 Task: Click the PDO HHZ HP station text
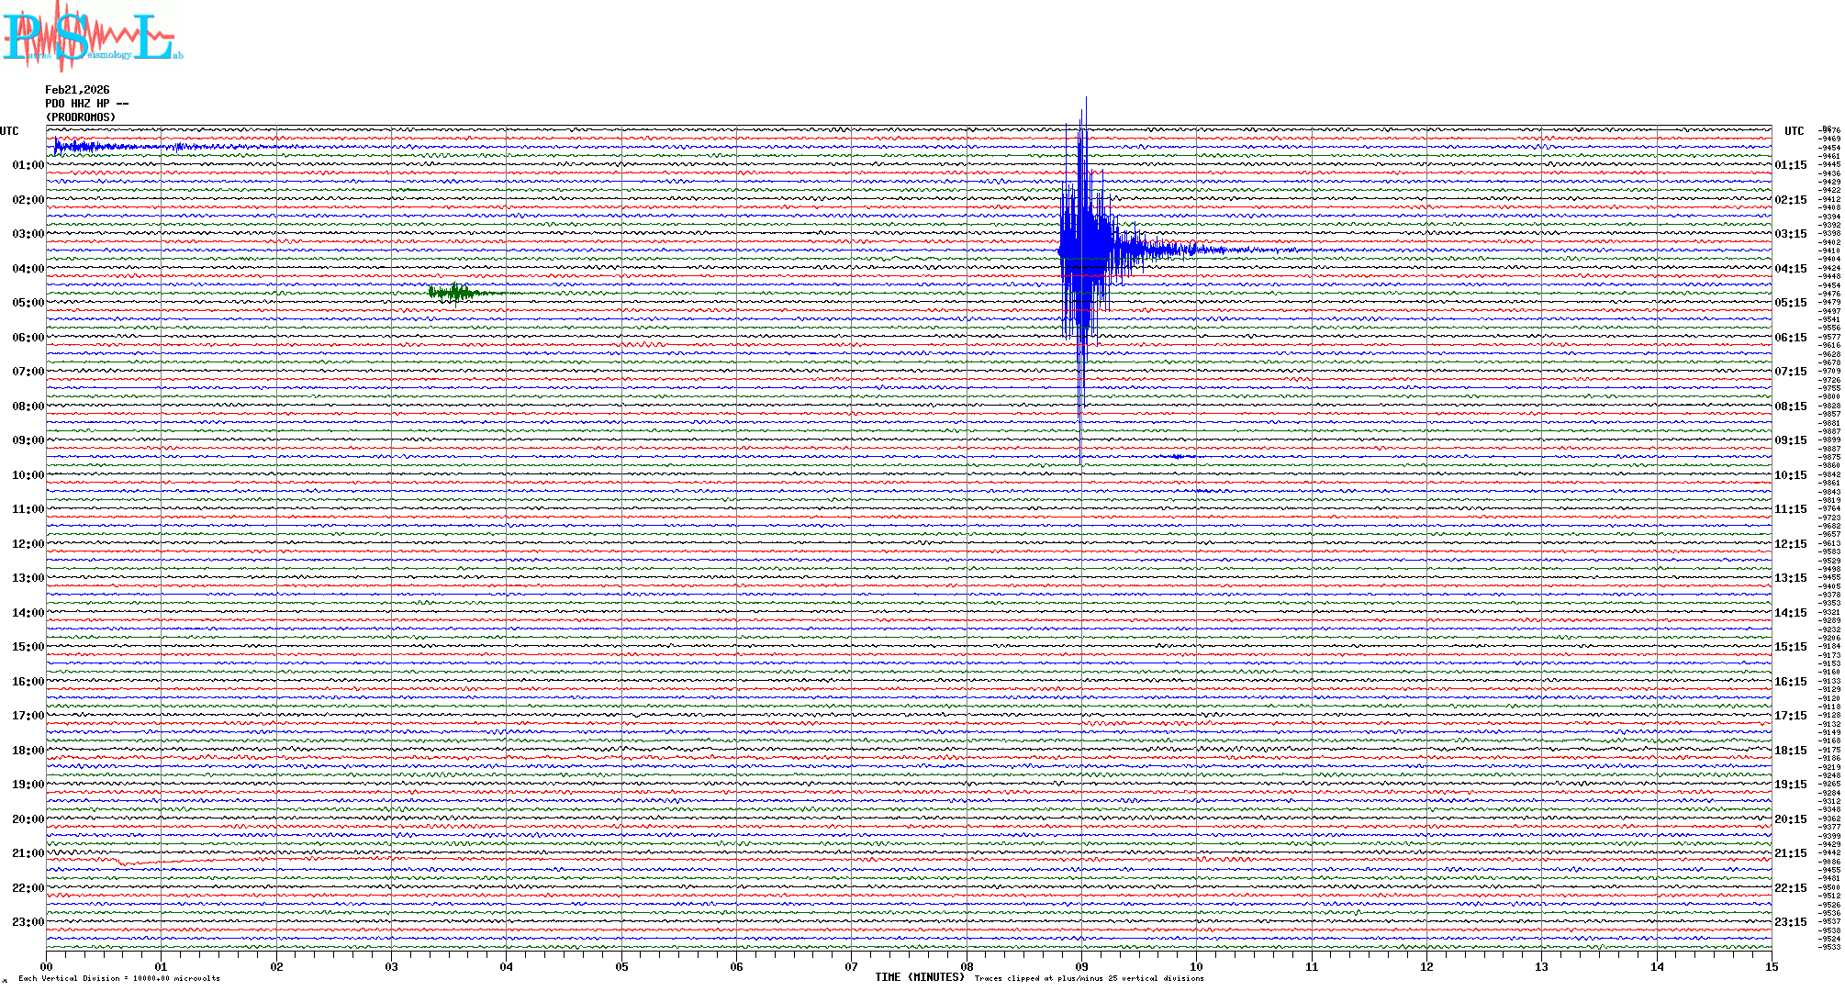[x=86, y=104]
